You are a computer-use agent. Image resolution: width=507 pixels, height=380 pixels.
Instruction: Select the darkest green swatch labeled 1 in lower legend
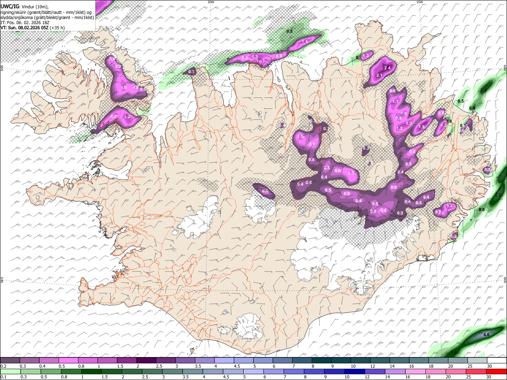pos(91,371)
